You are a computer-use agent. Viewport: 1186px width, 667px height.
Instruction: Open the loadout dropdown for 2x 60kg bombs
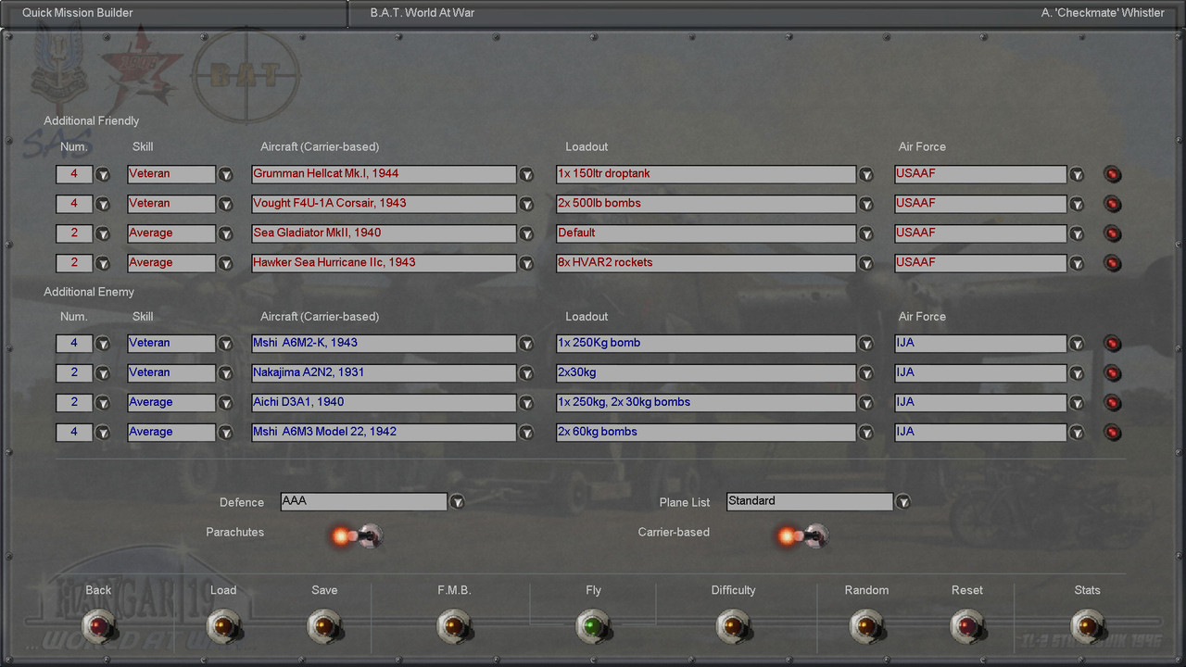[x=866, y=433]
